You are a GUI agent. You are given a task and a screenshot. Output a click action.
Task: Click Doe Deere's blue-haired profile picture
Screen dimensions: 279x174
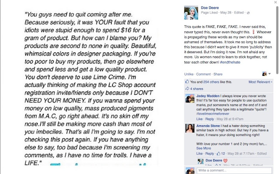pyautogui.click(x=191, y=13)
